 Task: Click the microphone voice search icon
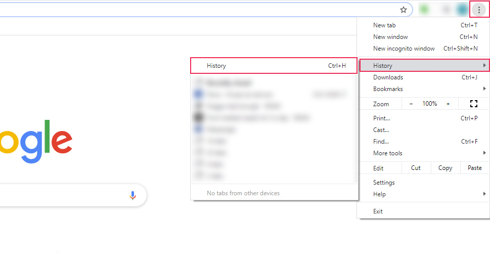(132, 195)
